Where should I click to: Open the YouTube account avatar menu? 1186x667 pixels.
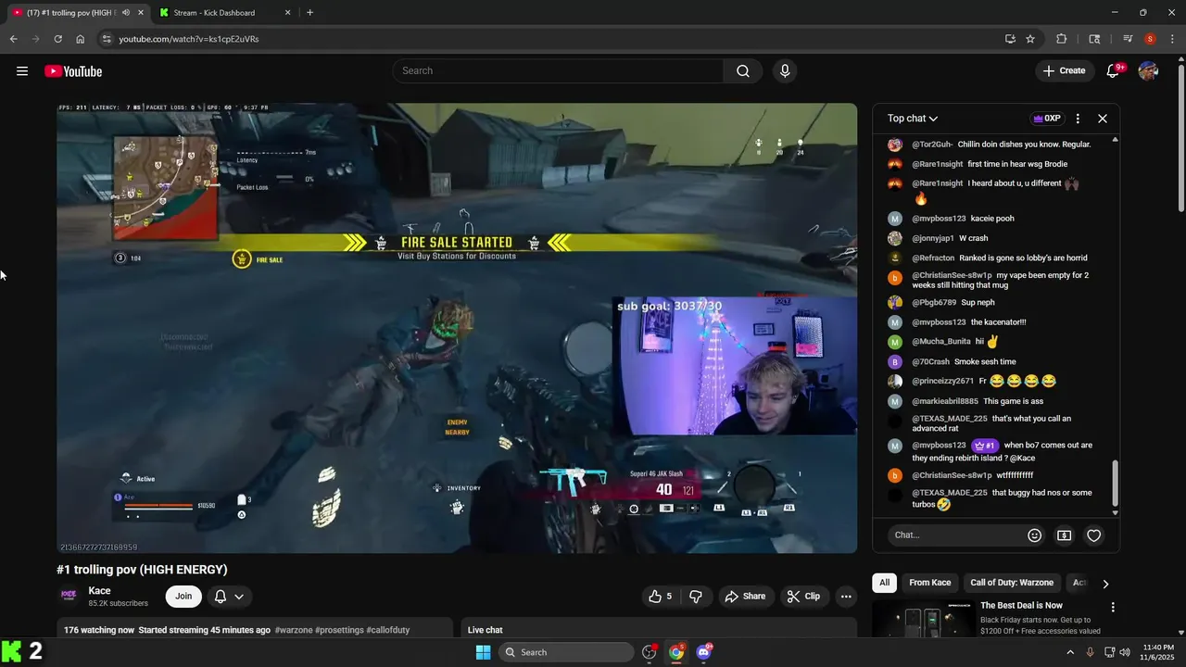[1148, 71]
